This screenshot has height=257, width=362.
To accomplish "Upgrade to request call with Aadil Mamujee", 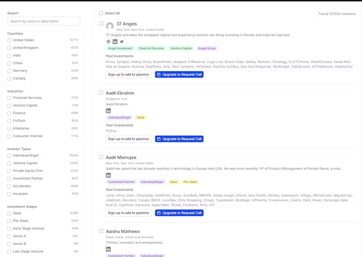I will (x=179, y=213).
